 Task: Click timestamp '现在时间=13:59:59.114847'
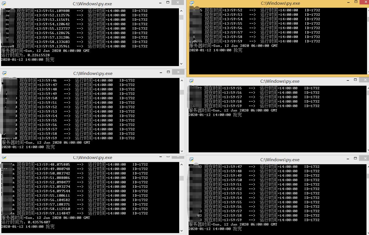click(x=43, y=213)
